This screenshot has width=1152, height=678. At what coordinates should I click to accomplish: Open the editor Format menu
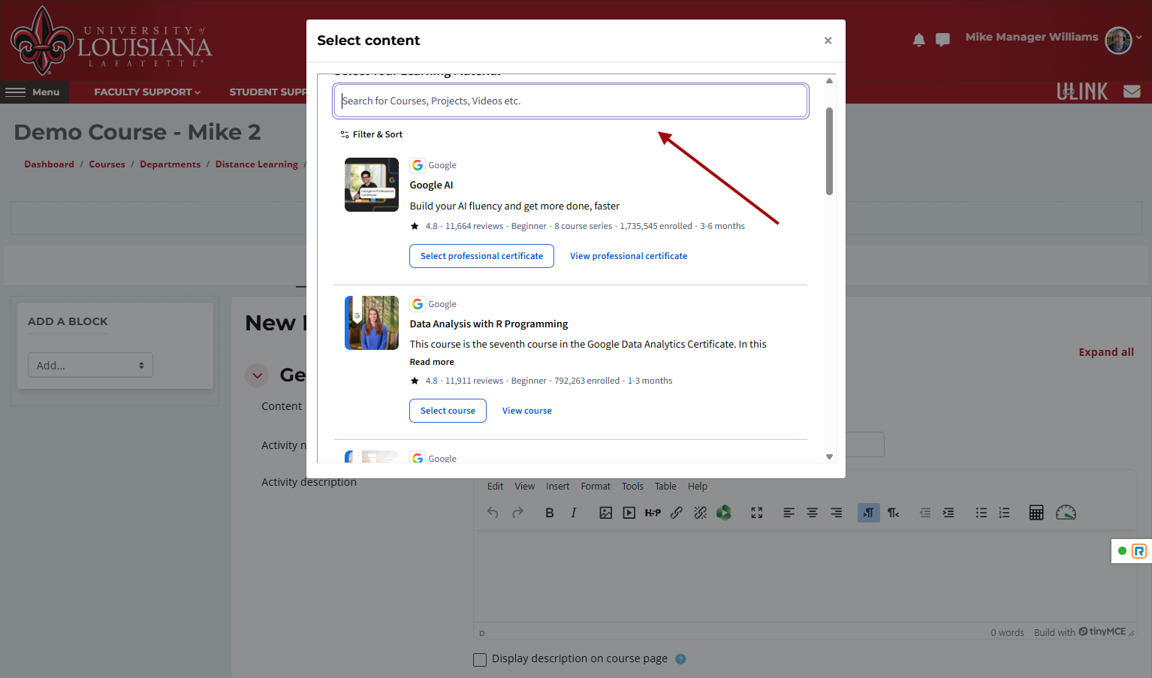pos(596,487)
